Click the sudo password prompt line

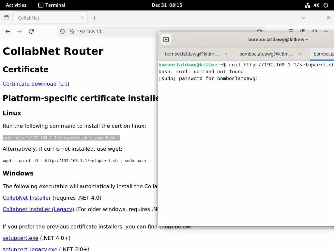pyautogui.click(x=208, y=78)
